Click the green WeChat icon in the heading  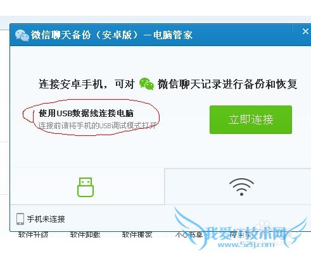[x=146, y=84]
